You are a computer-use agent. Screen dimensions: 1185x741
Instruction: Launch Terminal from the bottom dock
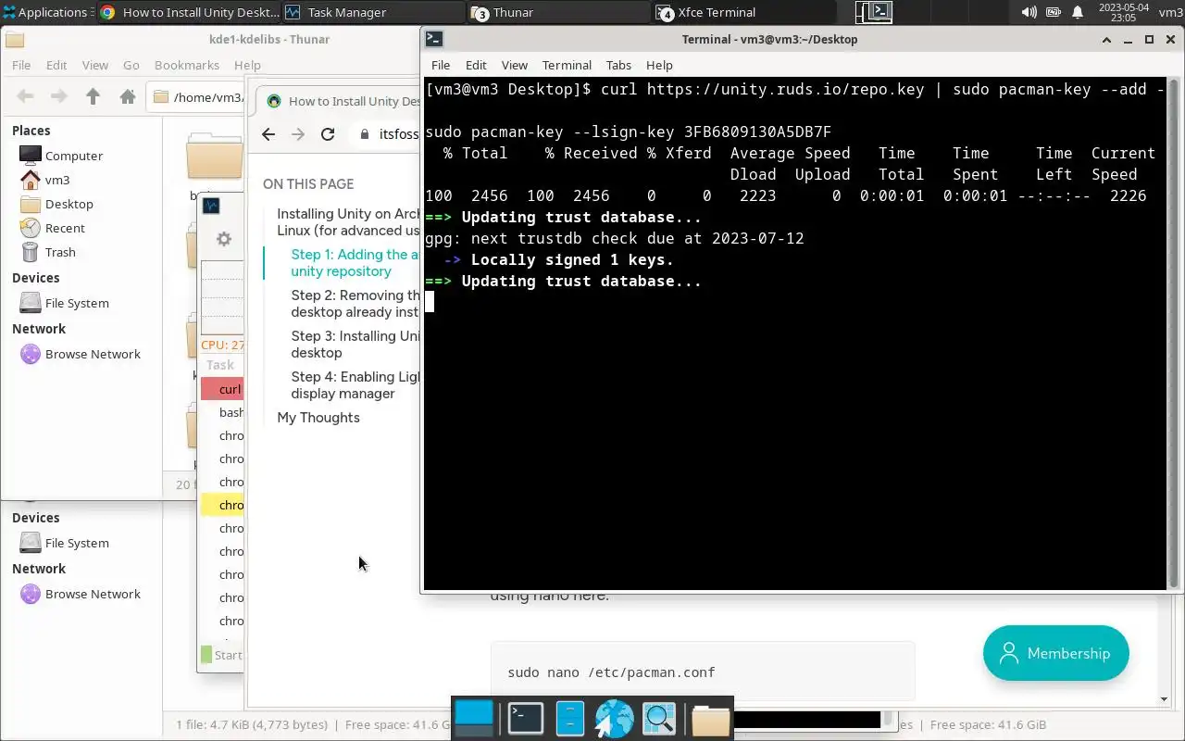[525, 719]
